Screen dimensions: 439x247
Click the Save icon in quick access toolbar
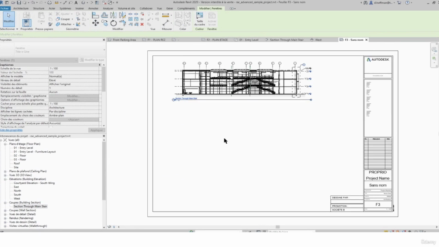[x=19, y=3]
